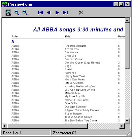Click the horizontal scrollbar left arrow
Screen dimensions: 132x137
(5, 126)
